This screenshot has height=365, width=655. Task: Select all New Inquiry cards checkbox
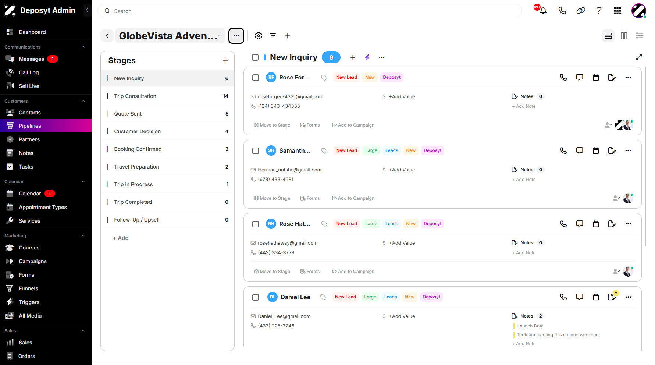tap(255, 57)
